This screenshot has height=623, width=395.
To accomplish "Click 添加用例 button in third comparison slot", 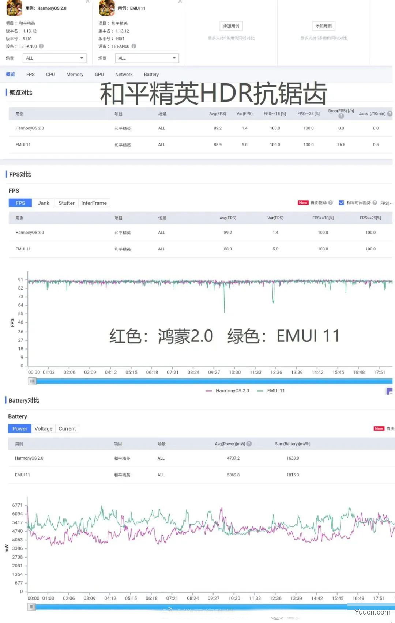I will 231,26.
